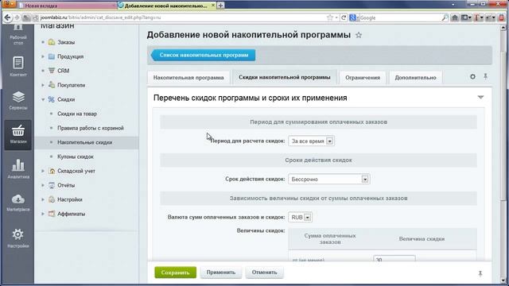Click the Применить button
The image size is (509, 286).
coord(221,272)
